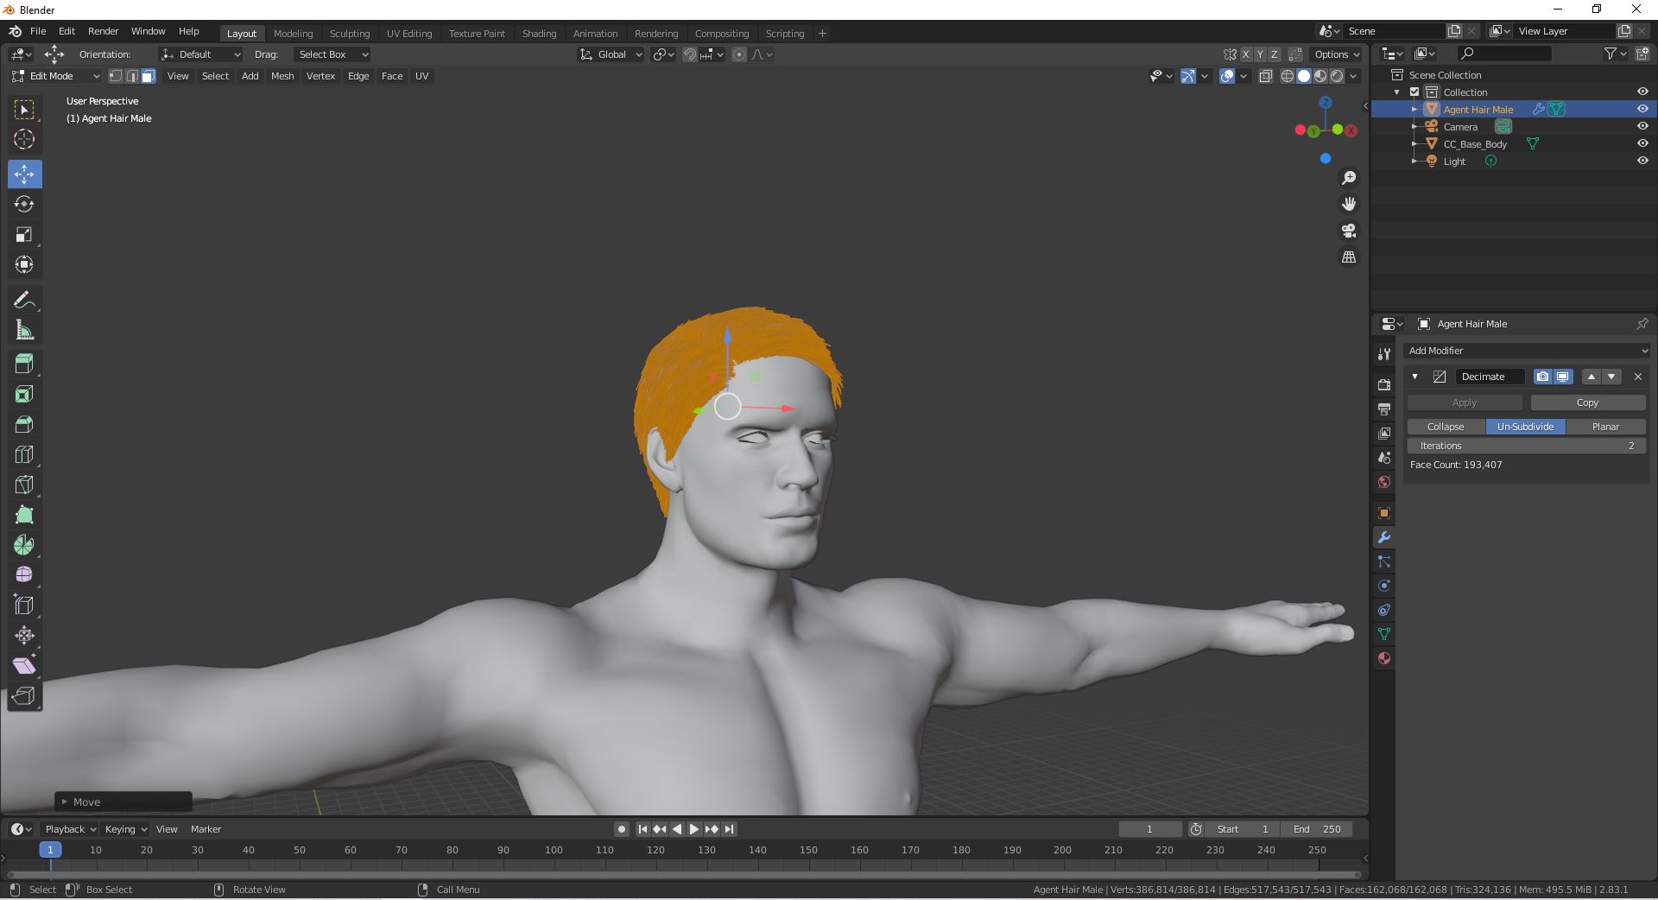Select the Rip Region tool
This screenshot has height=900, width=1658.
24,695
